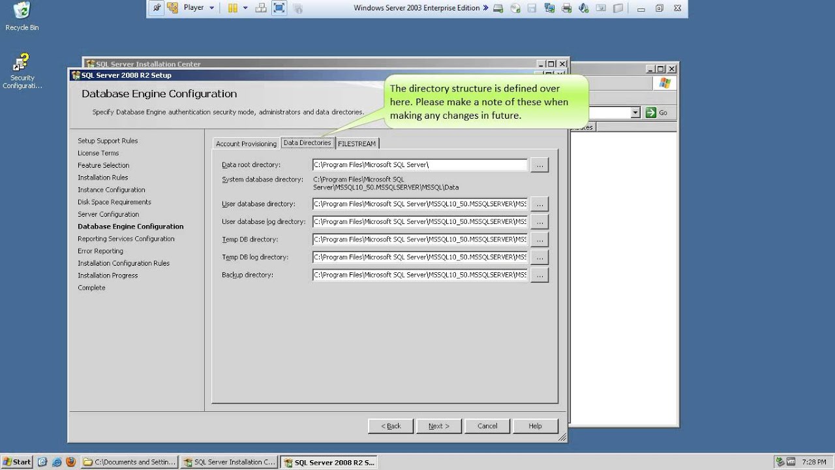Click the green Go arrow in background window

pos(651,113)
